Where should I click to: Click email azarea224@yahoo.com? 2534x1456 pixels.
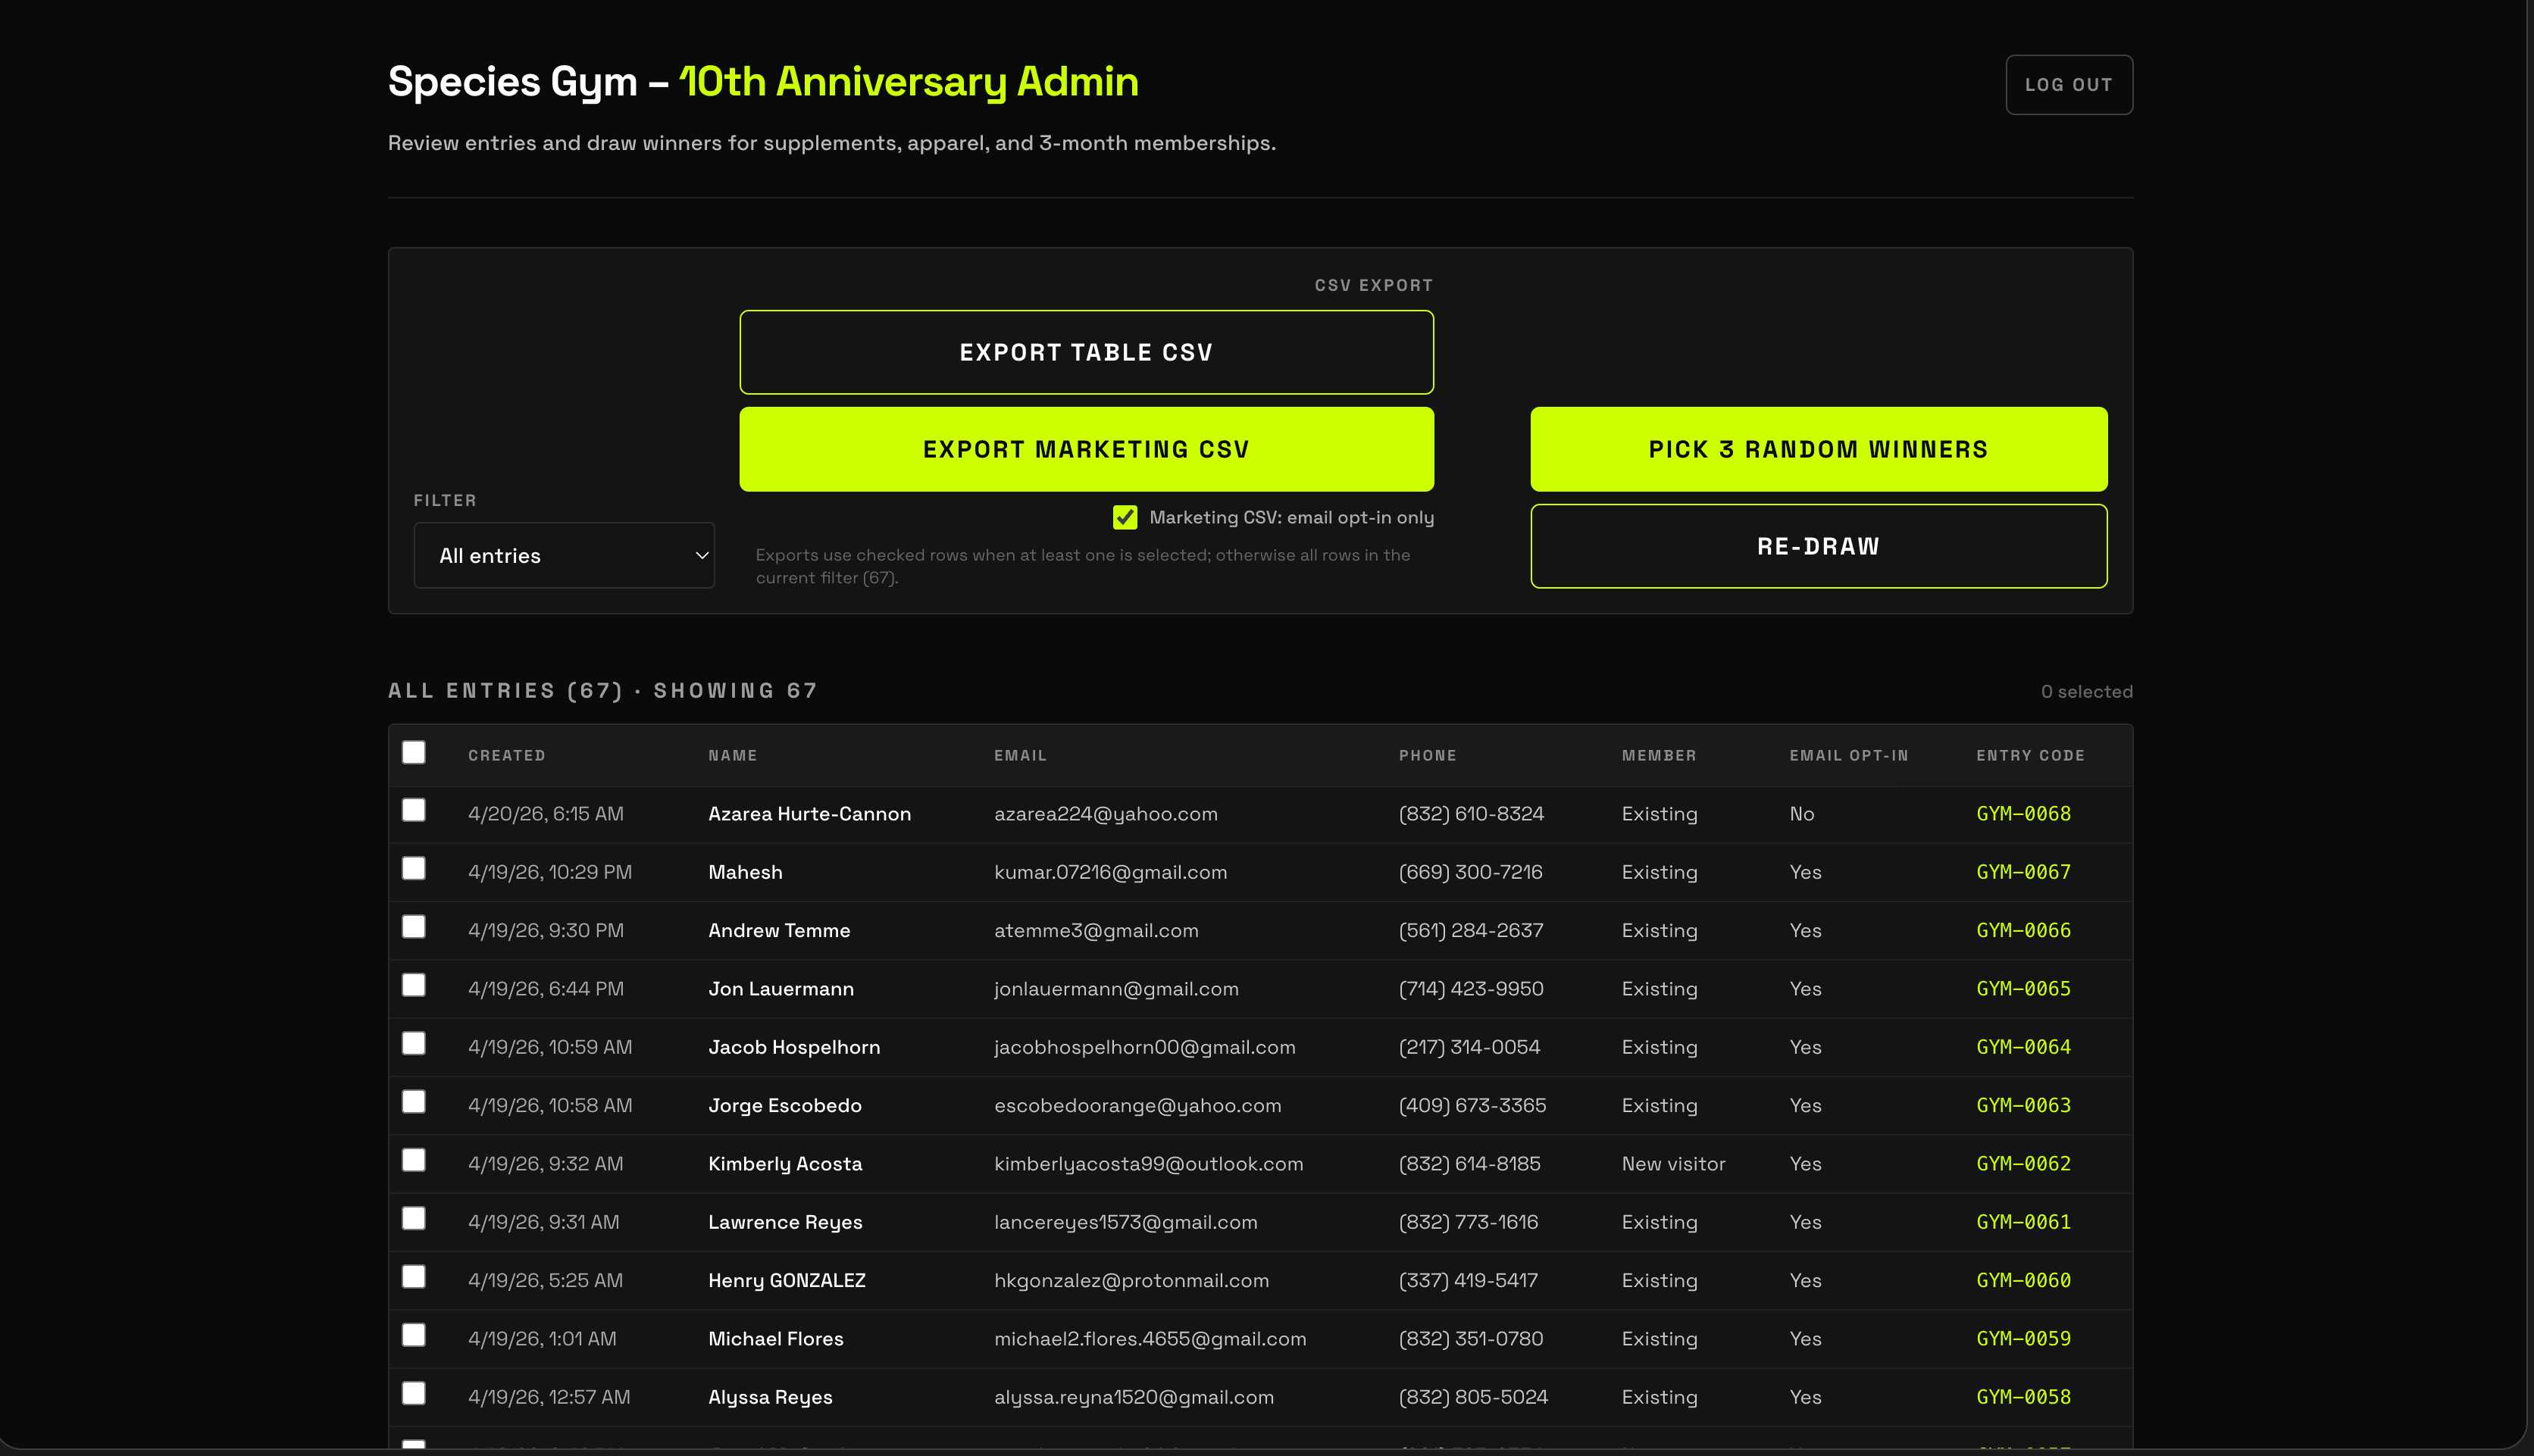1105,814
